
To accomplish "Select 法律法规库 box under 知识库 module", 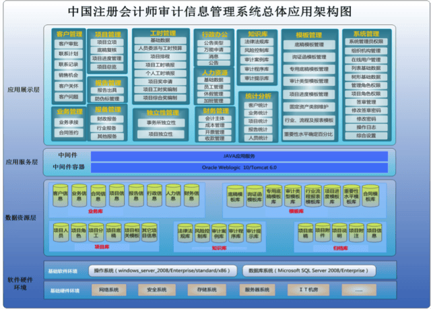I will [257, 42].
